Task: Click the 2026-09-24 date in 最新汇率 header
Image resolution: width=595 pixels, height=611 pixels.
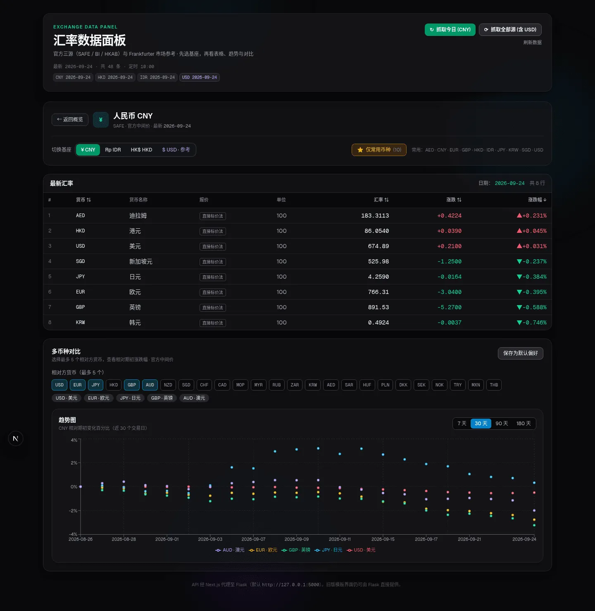Action: [x=509, y=183]
